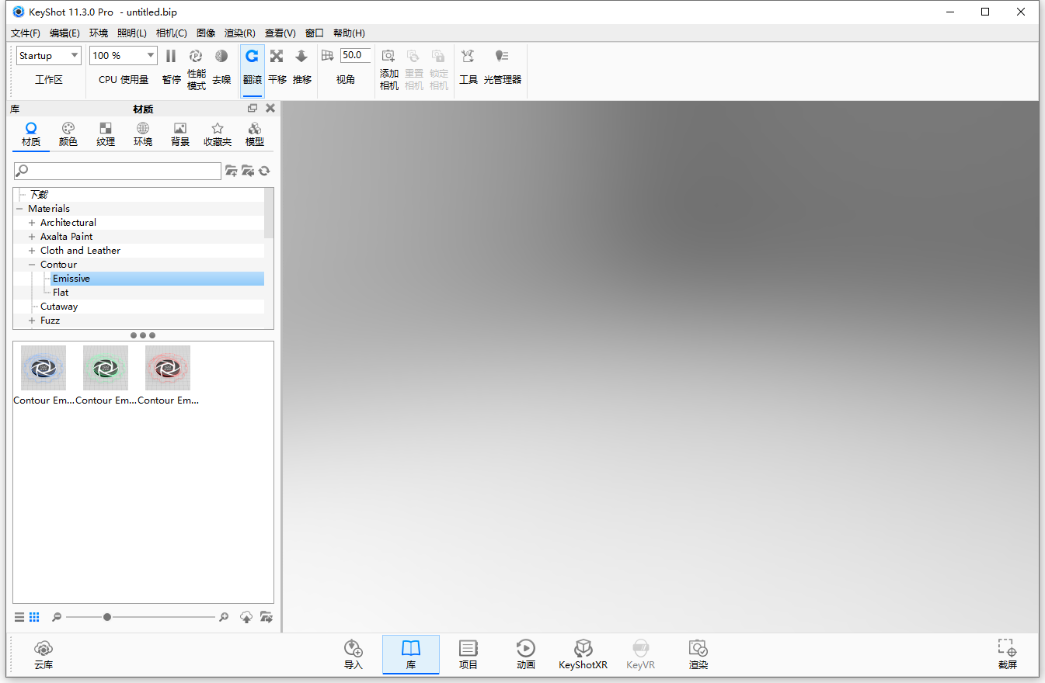Click the large magnifier to enlarge thumbnails
1045x683 pixels.
point(224,617)
